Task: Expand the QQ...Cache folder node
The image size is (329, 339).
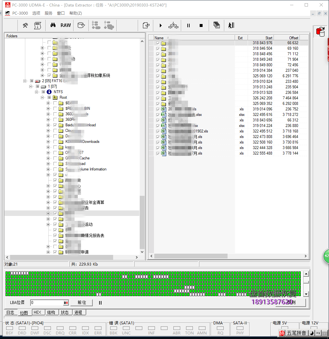Action: (x=48, y=158)
